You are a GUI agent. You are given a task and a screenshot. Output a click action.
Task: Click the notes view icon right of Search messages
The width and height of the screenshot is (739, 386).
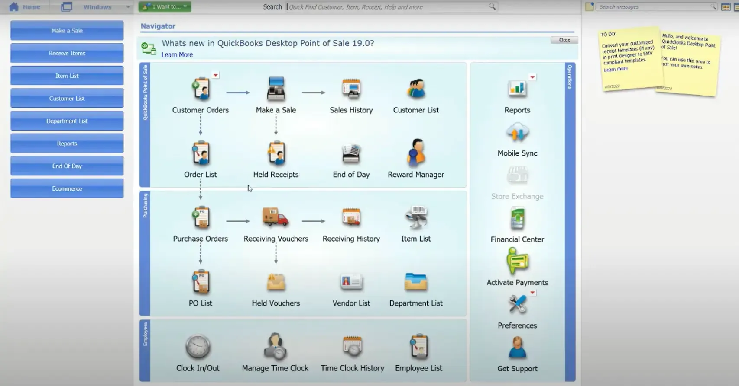tap(726, 7)
